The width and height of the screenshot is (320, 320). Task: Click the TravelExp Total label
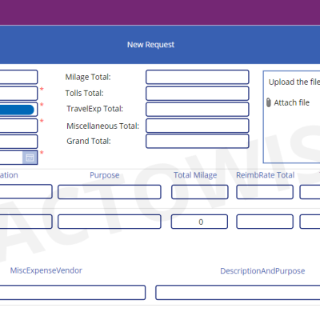[95, 109]
